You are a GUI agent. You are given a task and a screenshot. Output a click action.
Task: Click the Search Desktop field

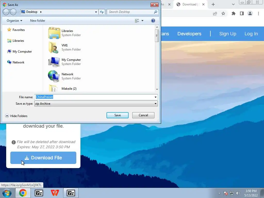[130, 12]
